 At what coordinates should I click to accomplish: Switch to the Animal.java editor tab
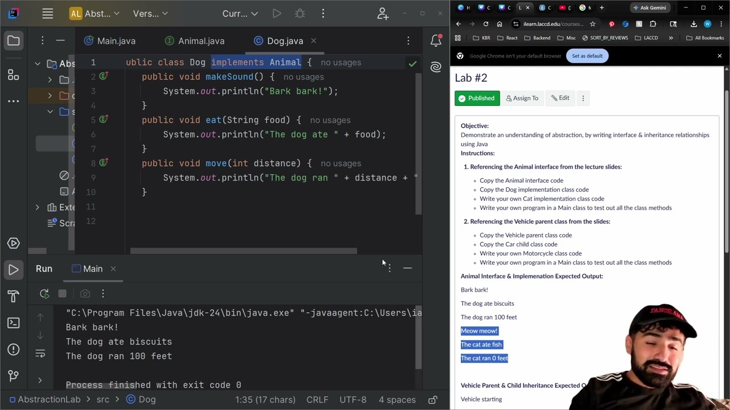[194, 41]
